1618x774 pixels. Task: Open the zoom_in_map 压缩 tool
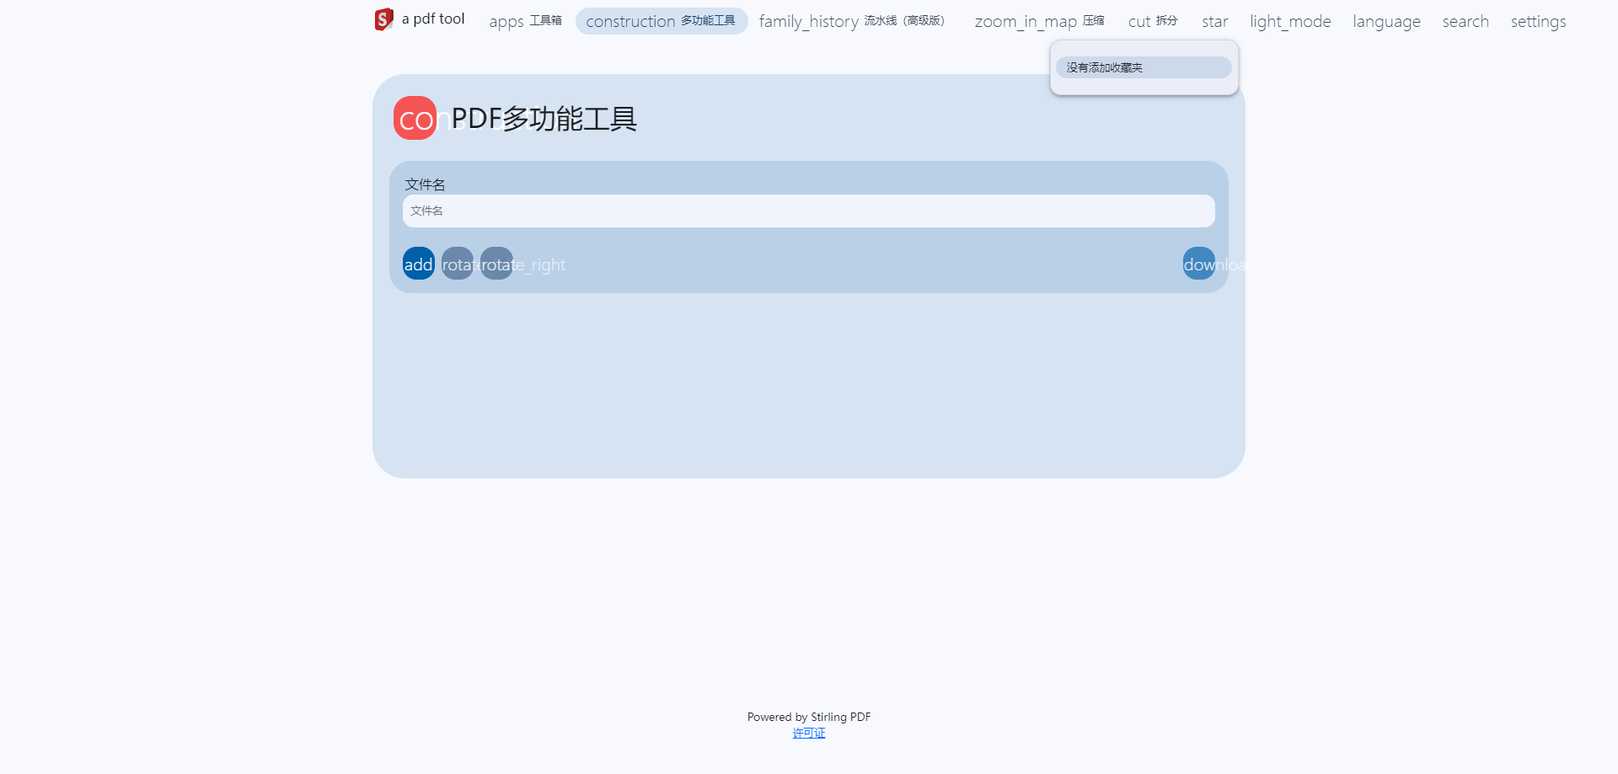click(1038, 21)
